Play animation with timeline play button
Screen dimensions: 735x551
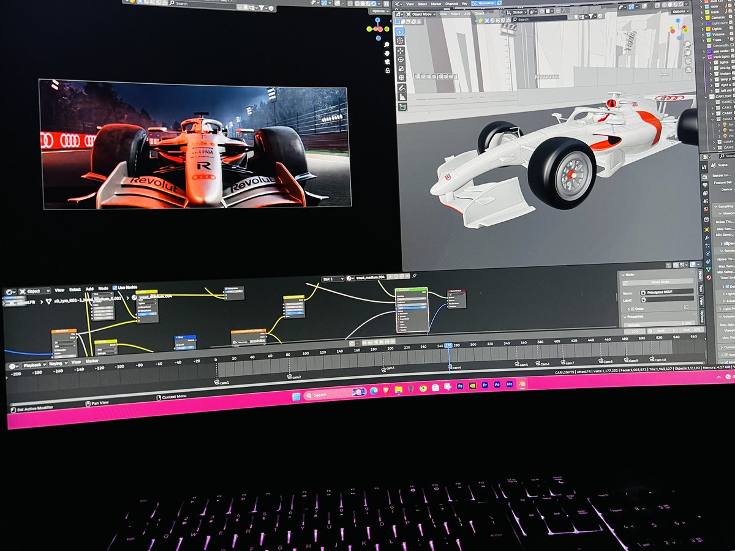(x=382, y=342)
